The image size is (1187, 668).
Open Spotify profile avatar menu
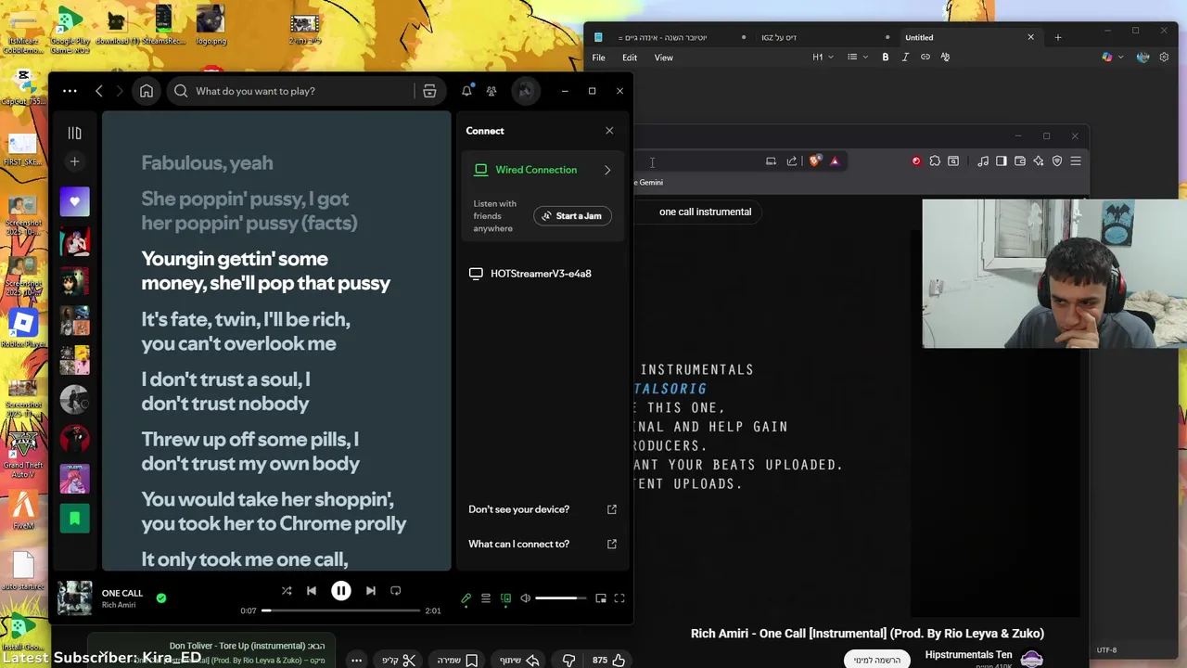(x=525, y=91)
